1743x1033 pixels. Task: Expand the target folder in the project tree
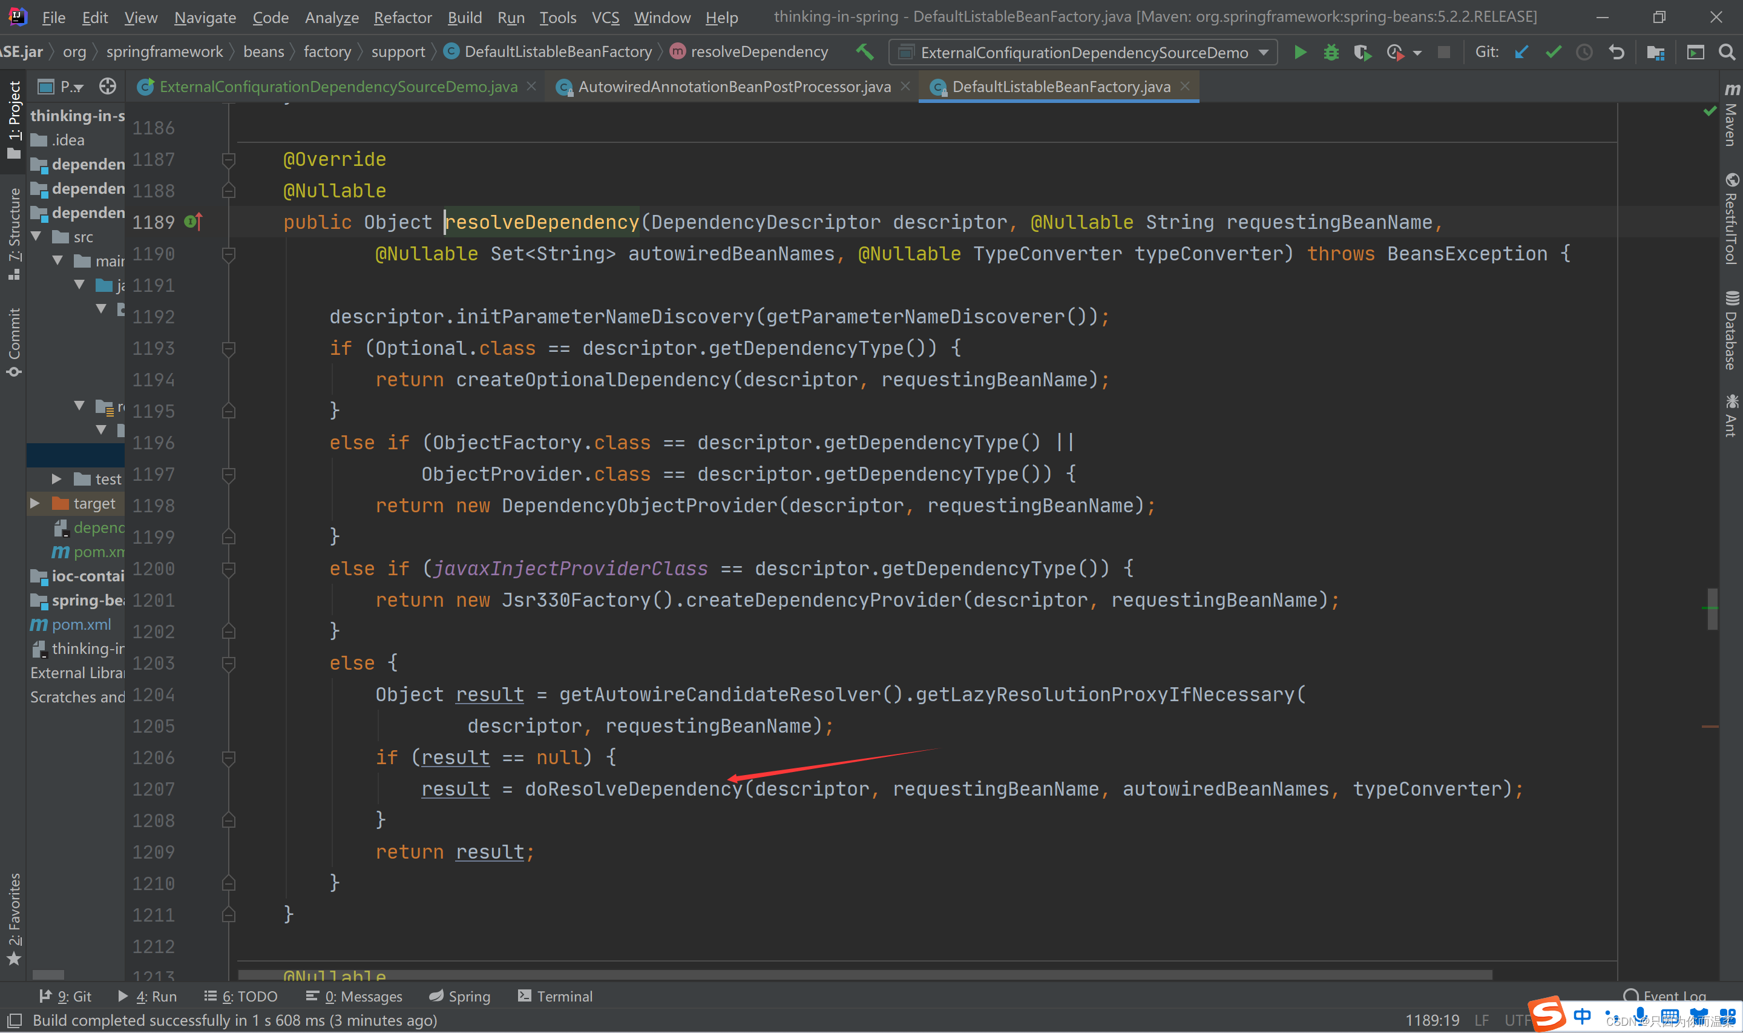(x=34, y=503)
